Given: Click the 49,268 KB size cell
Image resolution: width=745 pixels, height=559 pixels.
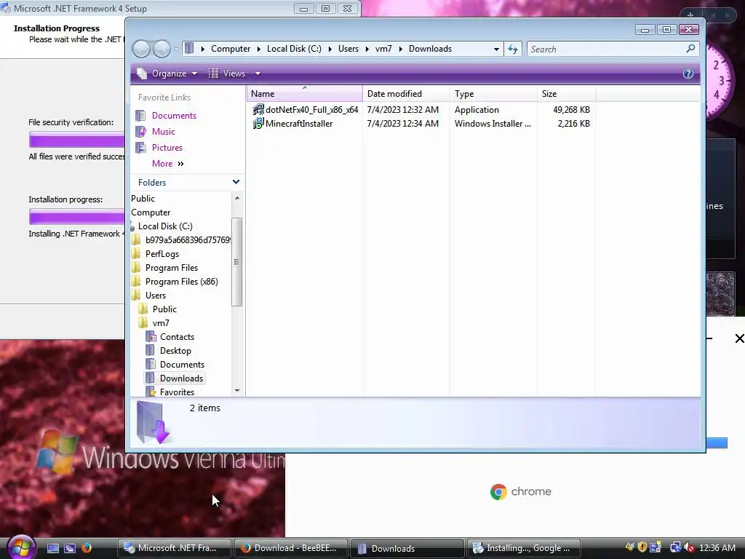Looking at the screenshot, I should pyautogui.click(x=571, y=110).
